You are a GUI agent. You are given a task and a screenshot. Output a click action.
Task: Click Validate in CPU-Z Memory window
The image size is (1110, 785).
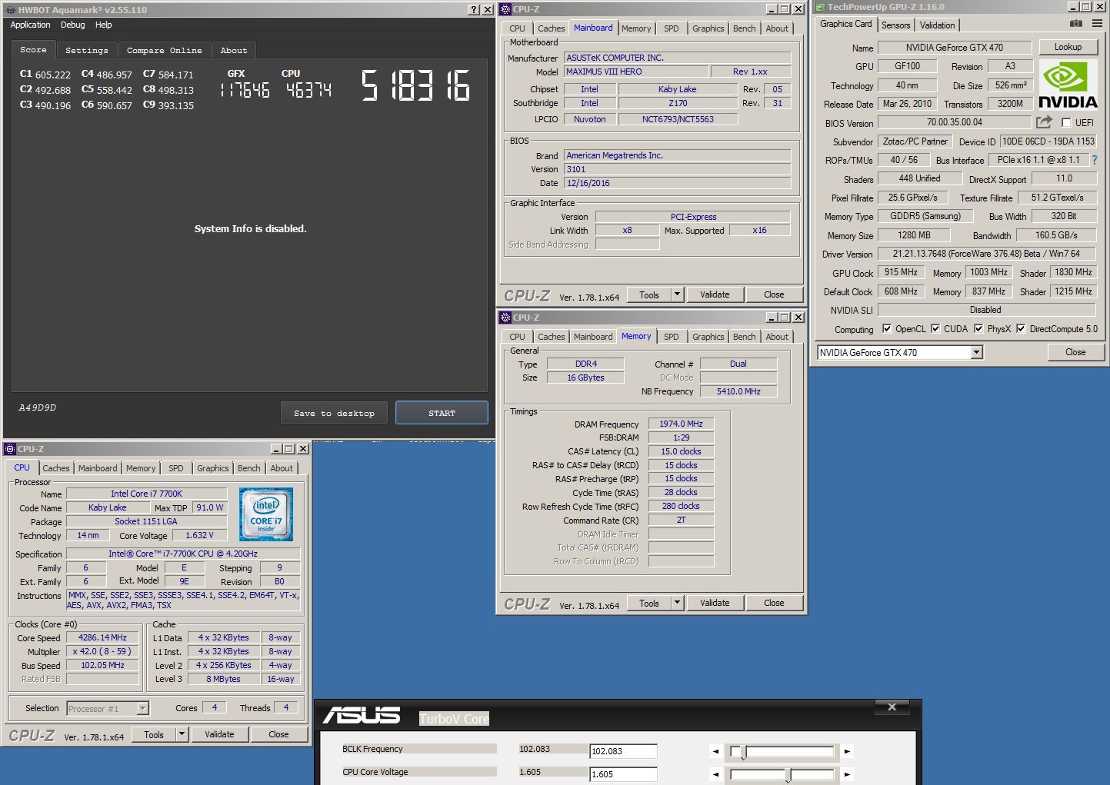(x=715, y=603)
